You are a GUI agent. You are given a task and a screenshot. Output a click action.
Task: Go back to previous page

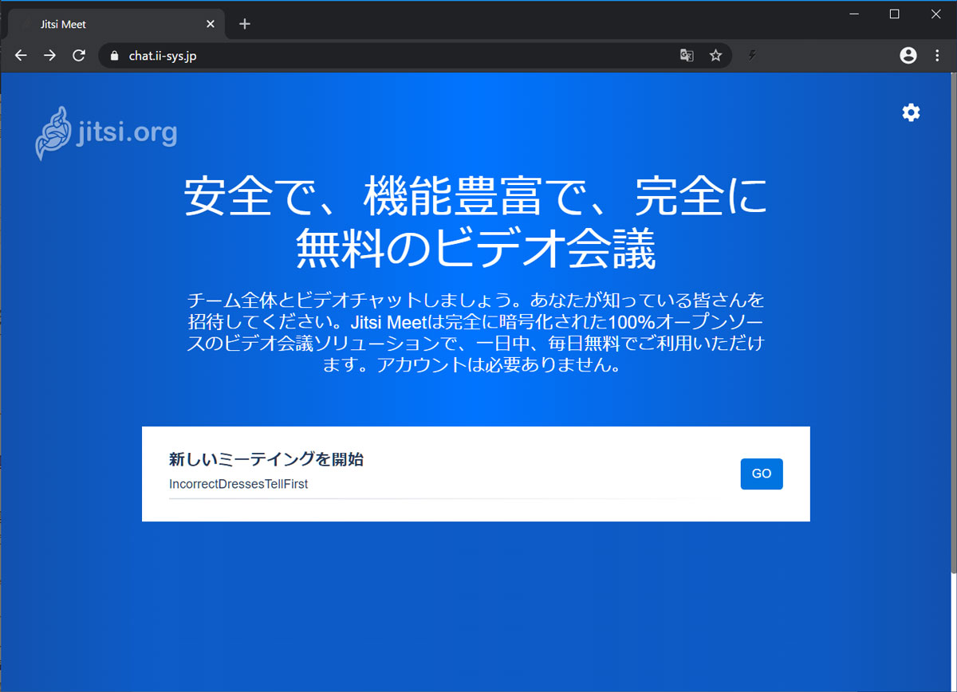pyautogui.click(x=21, y=56)
